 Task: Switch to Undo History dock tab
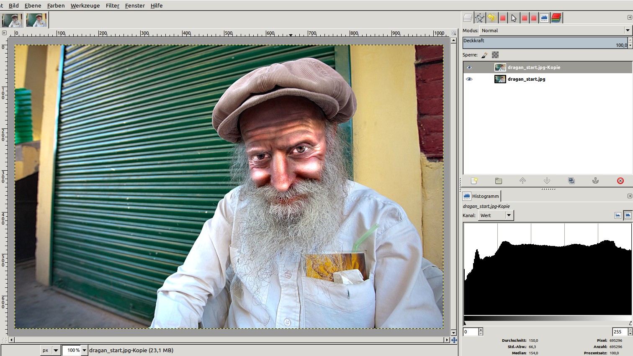[491, 18]
